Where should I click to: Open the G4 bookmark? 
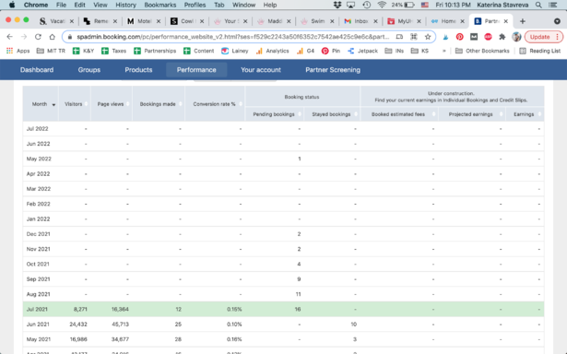[x=305, y=51]
